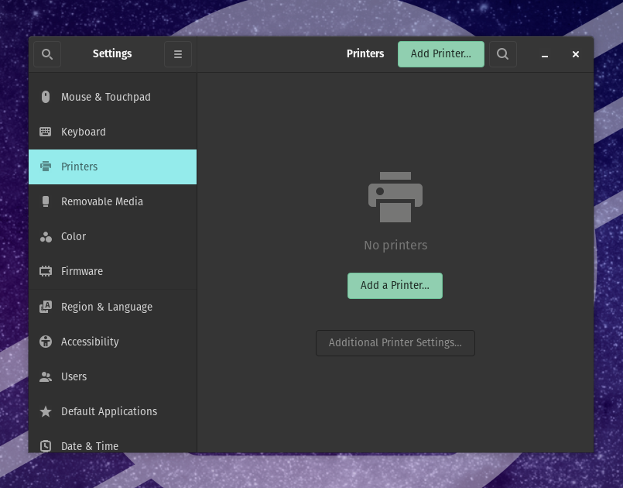
Task: Open Additional Printer Settings...
Action: [395, 342]
